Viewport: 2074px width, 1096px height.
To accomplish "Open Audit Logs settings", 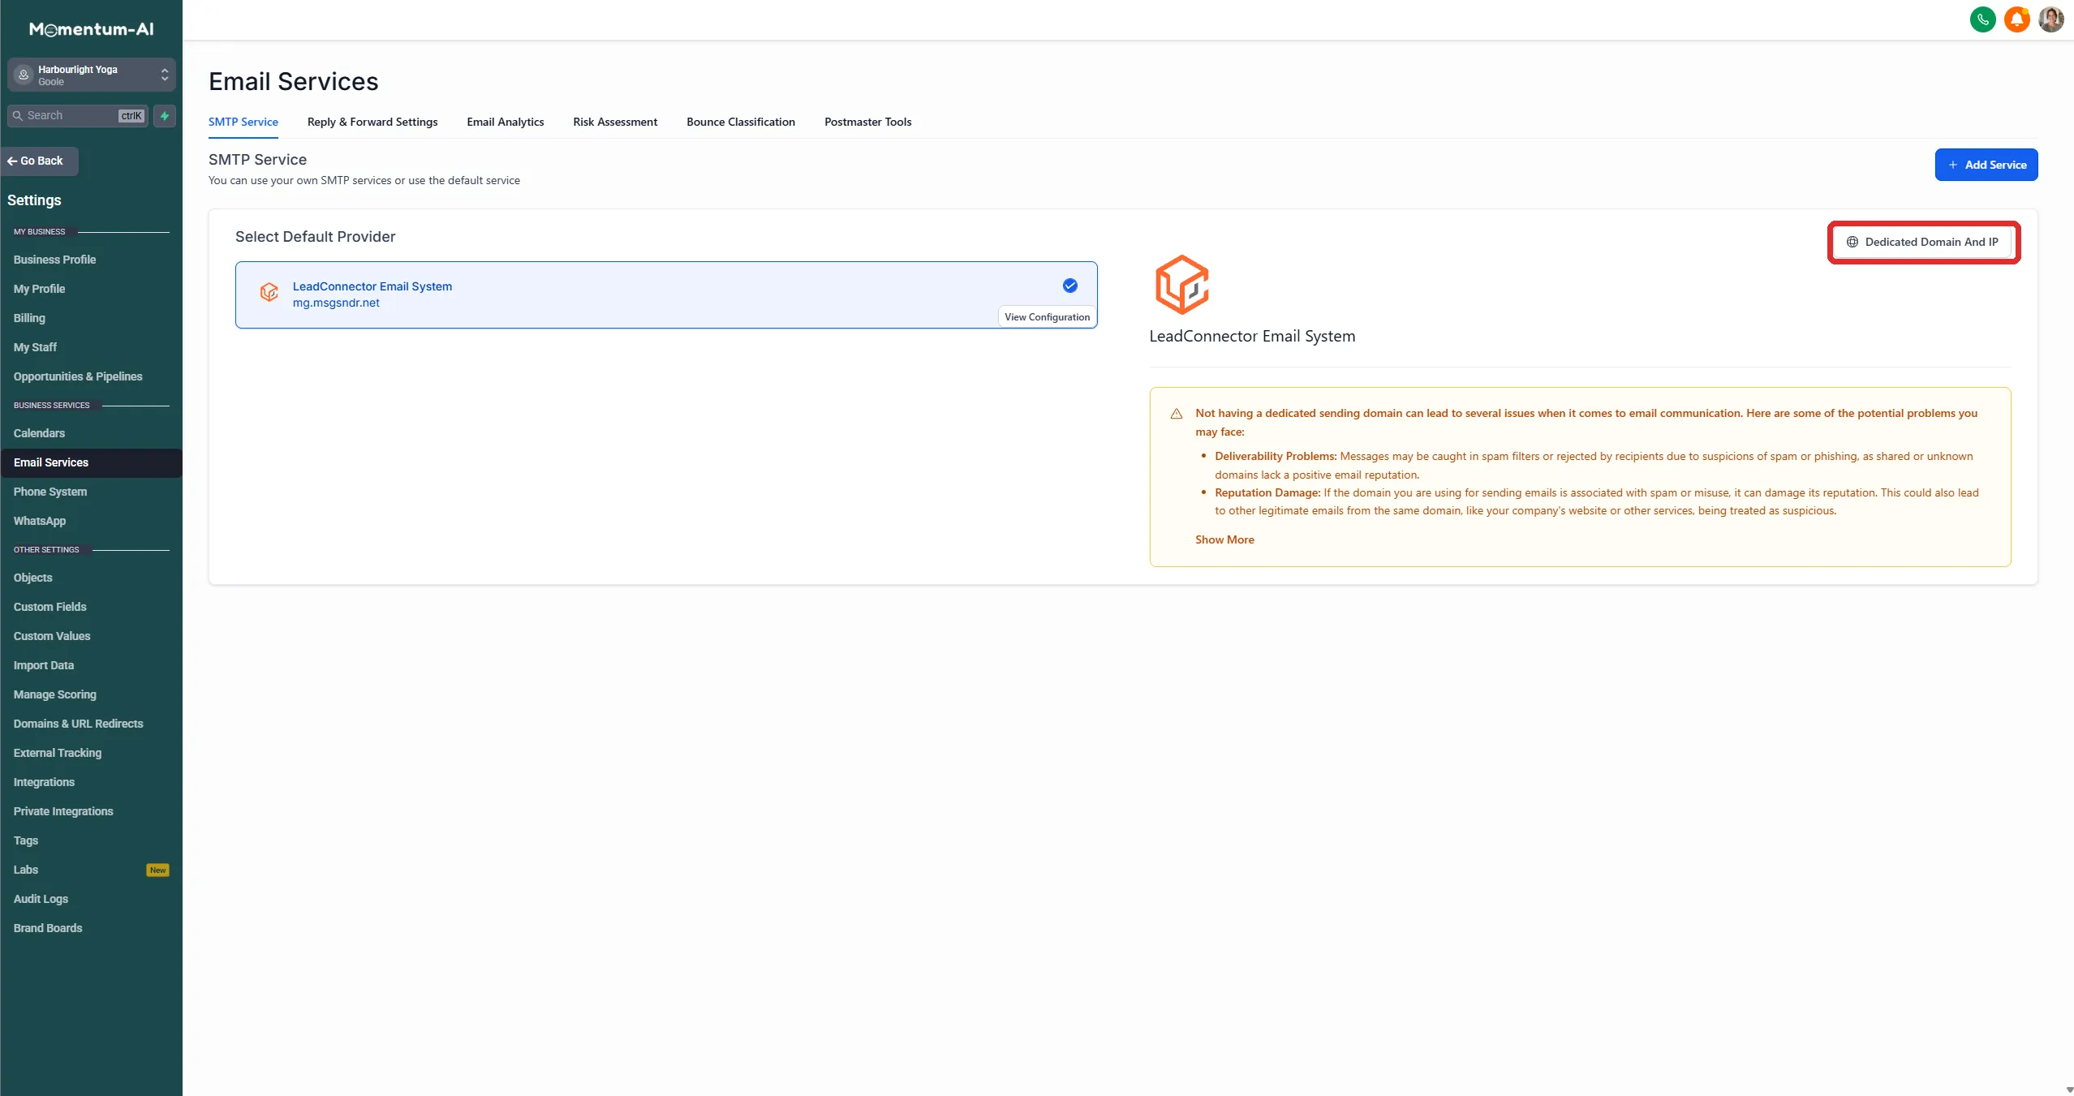I will 41,899.
